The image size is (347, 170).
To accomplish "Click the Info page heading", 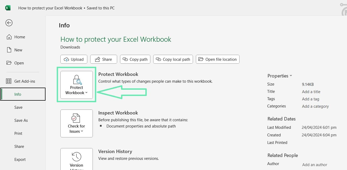I will (64, 25).
